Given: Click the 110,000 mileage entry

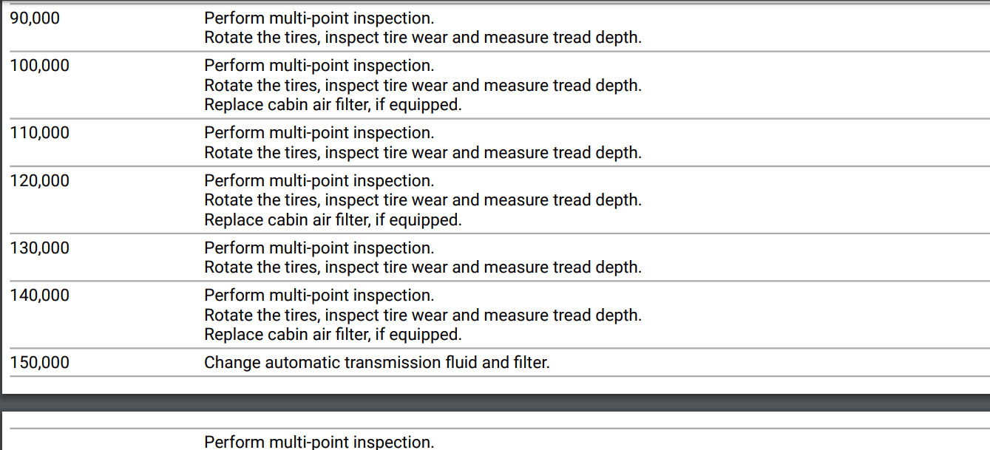Looking at the screenshot, I should click(40, 133).
